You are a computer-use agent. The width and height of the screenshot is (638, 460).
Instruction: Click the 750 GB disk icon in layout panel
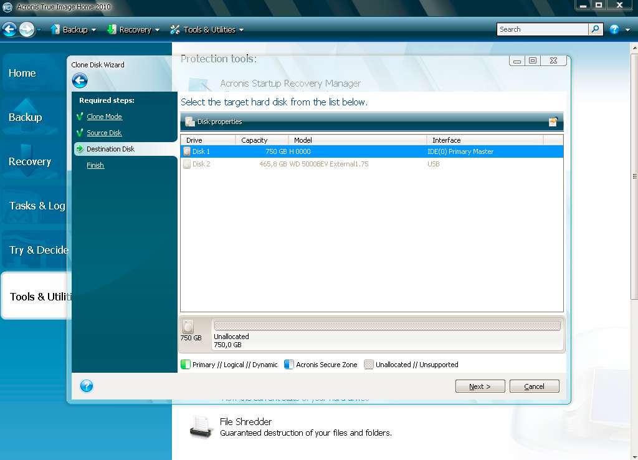188,327
